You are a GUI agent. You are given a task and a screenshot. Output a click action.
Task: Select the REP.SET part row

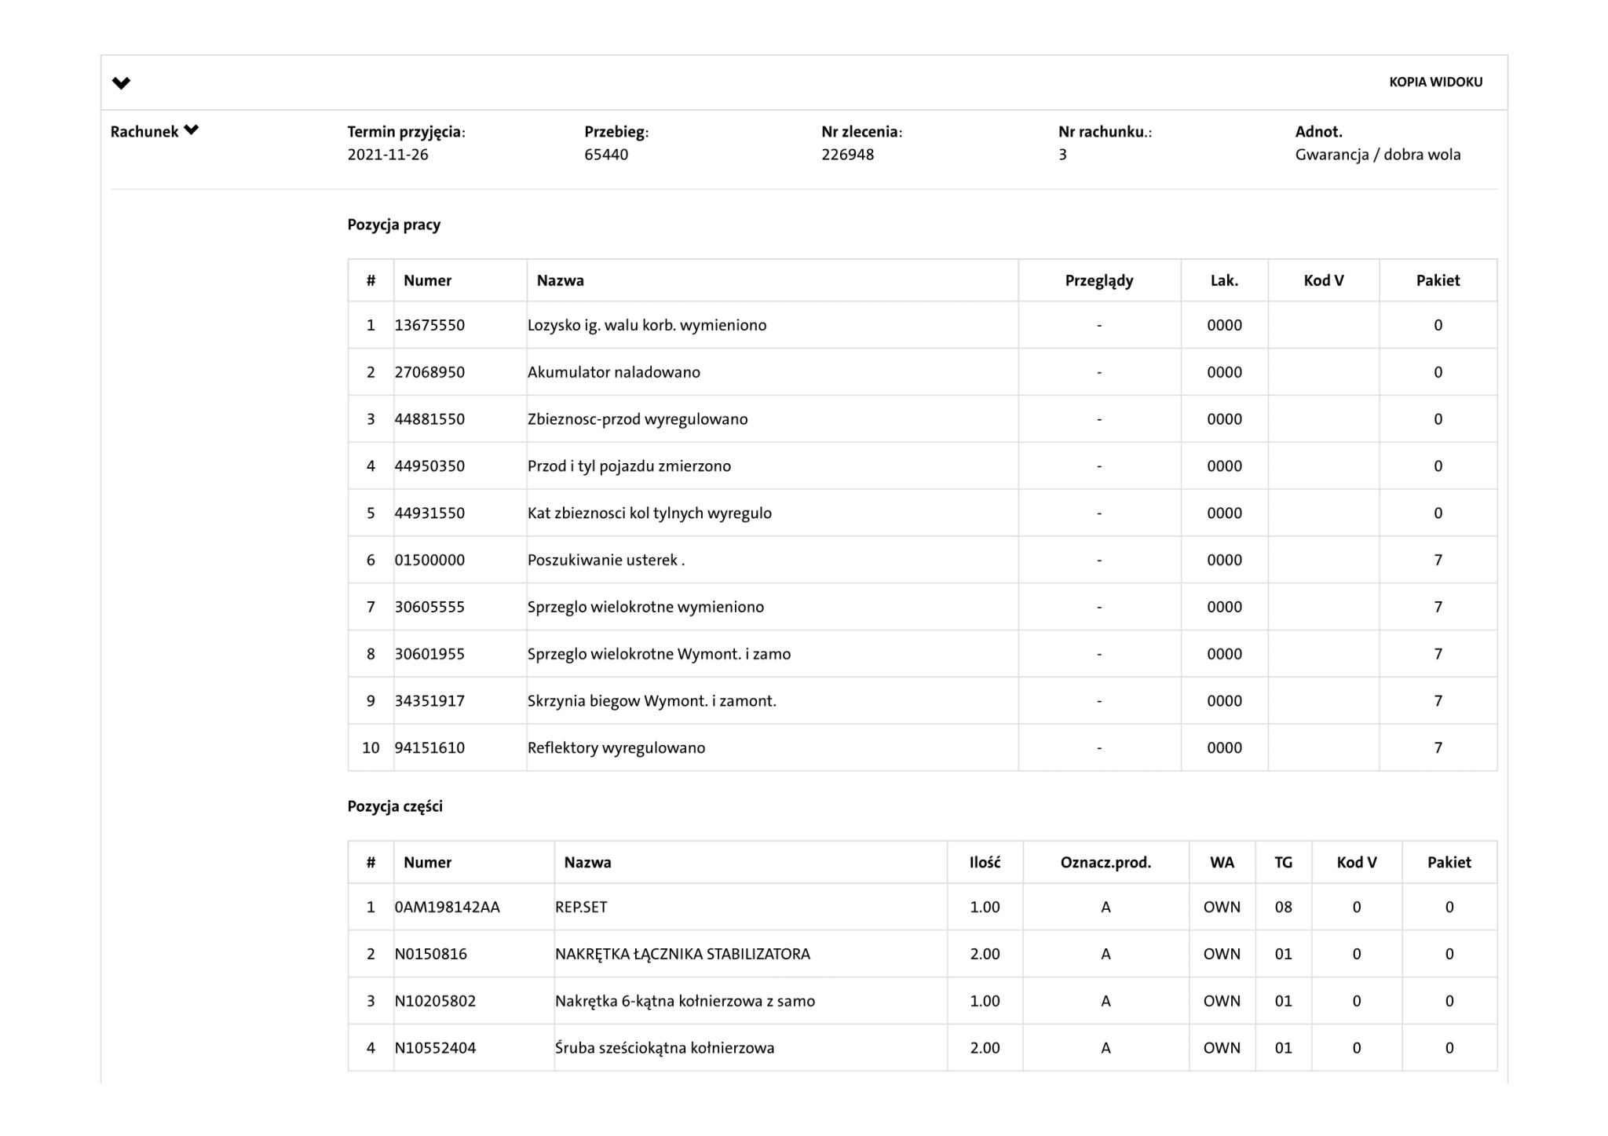pos(581,907)
